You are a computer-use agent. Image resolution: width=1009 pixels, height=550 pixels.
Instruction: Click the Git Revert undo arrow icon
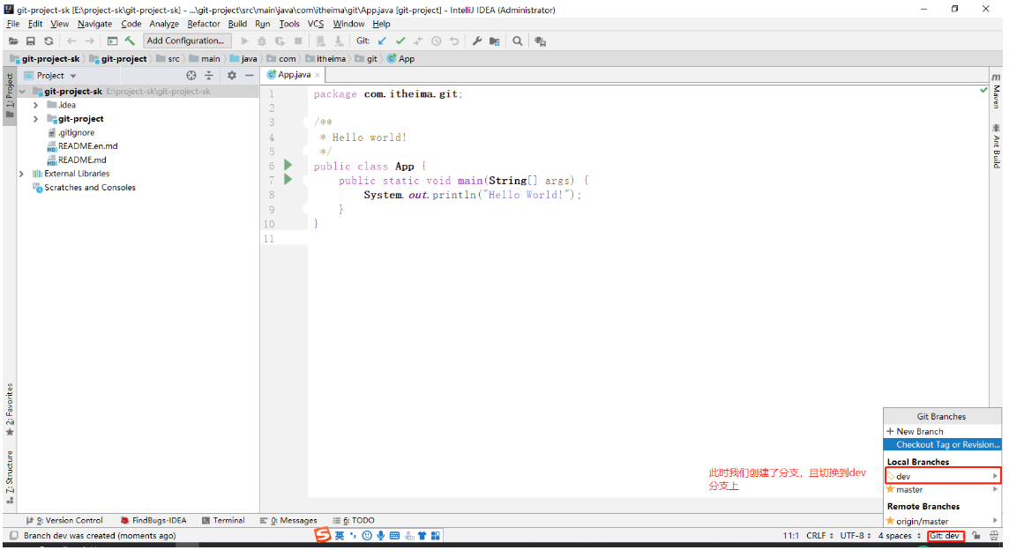tap(454, 41)
